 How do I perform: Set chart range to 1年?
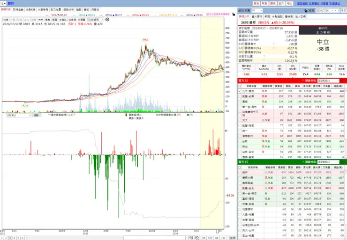(216, 238)
